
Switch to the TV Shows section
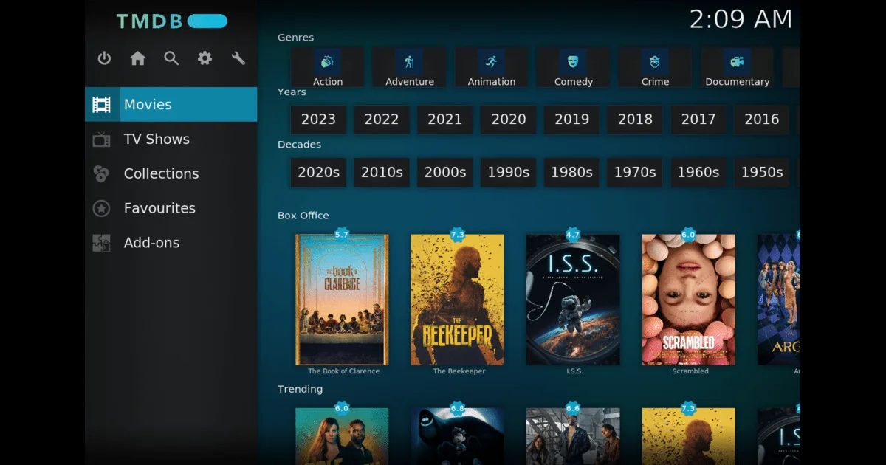[x=155, y=139]
